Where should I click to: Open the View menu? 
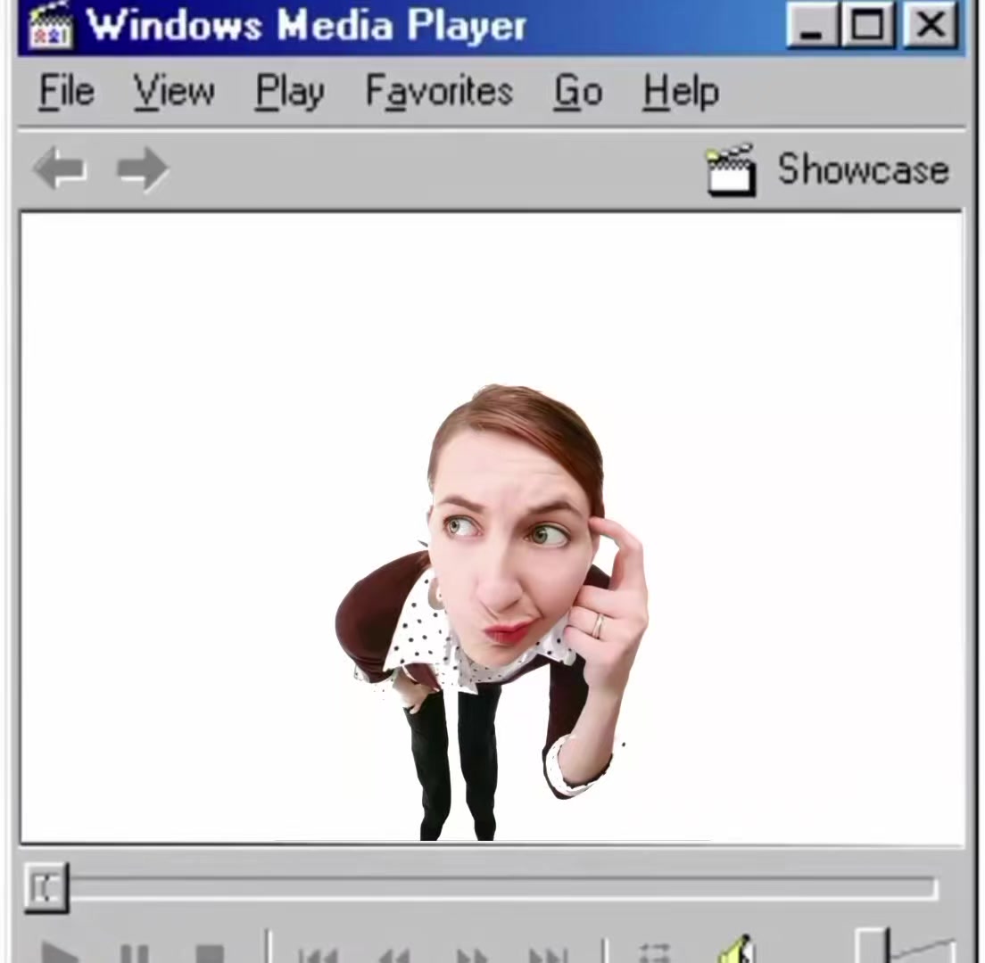point(174,92)
